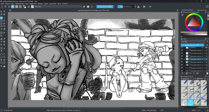Reload the original brush preset
This screenshot has height=112, width=209.
[x=92, y=7]
